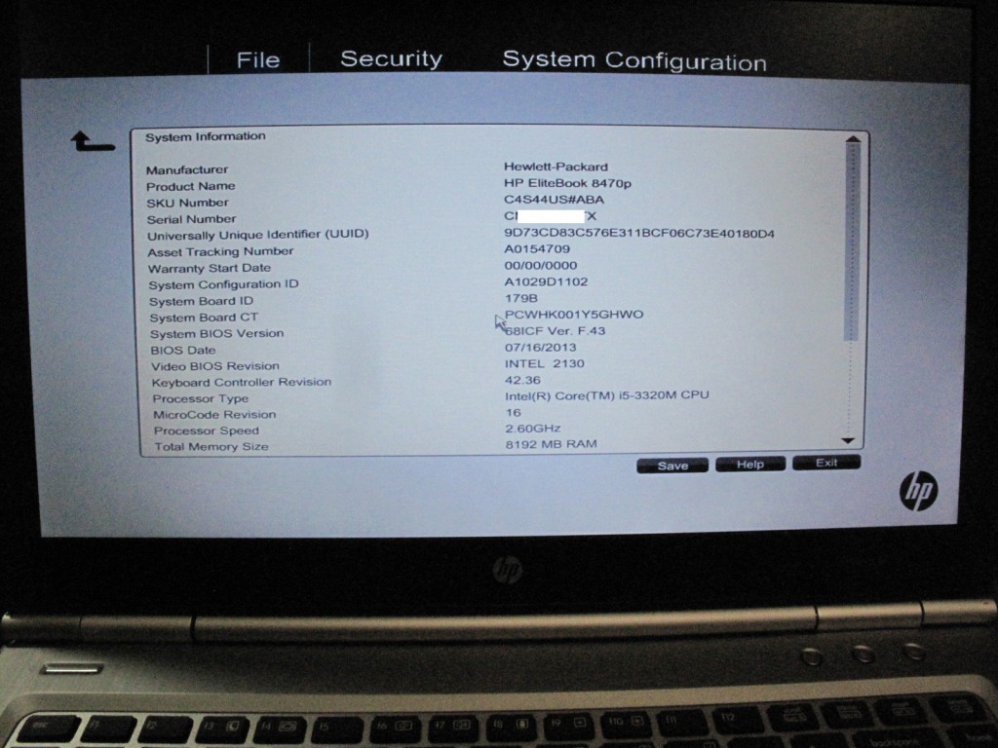
Task: Click the System Information heading
Action: tap(205, 136)
